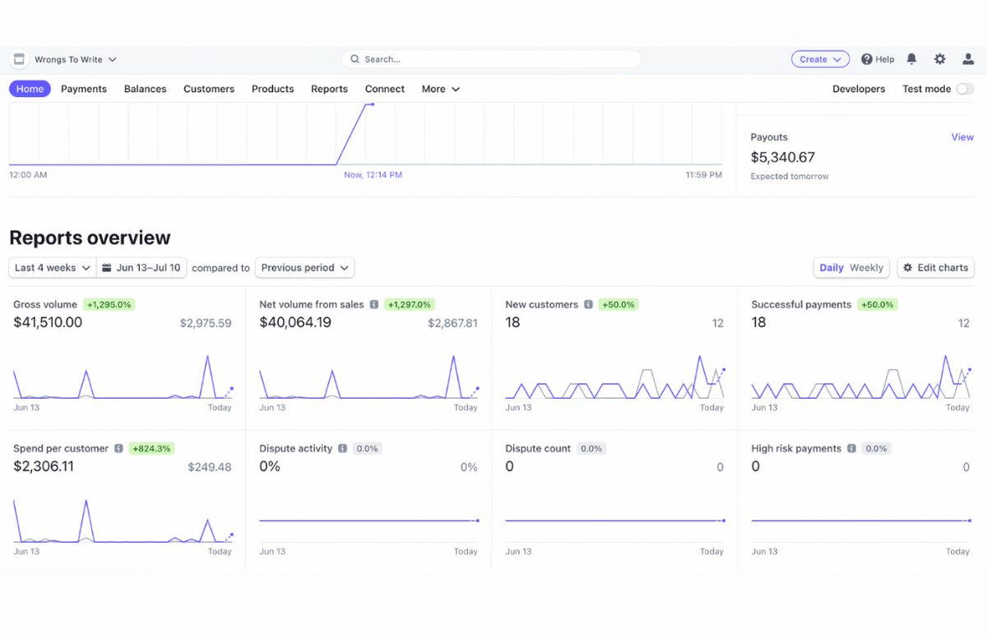Click the Help question mark icon
Viewport: 987px width, 634px height.
point(867,59)
